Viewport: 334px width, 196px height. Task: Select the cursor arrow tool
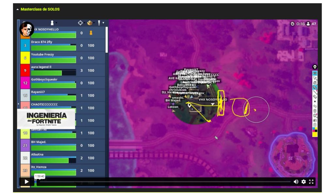(315, 78)
